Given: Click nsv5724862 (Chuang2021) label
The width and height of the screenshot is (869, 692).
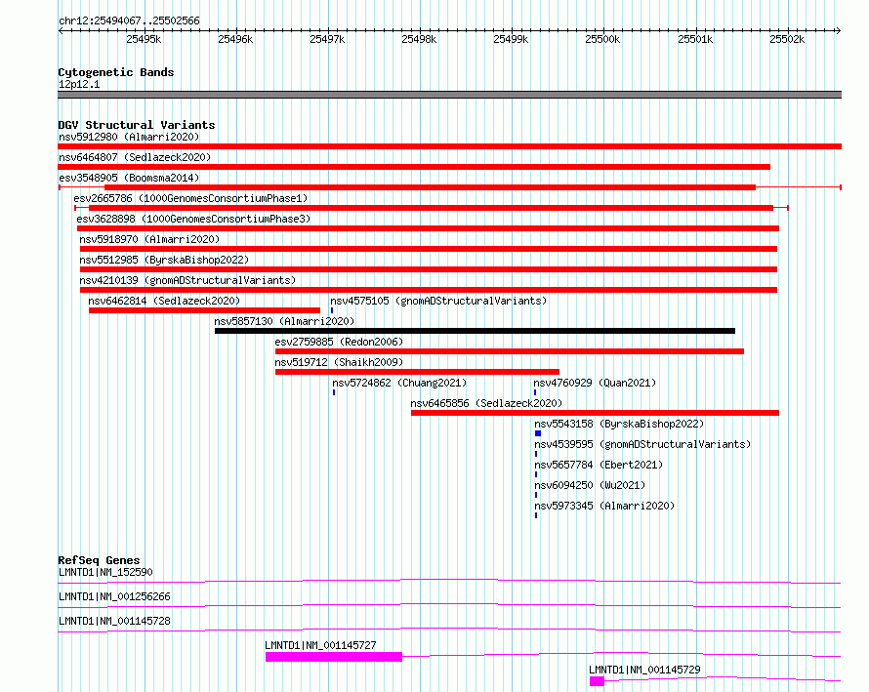Looking at the screenshot, I should pyautogui.click(x=399, y=383).
